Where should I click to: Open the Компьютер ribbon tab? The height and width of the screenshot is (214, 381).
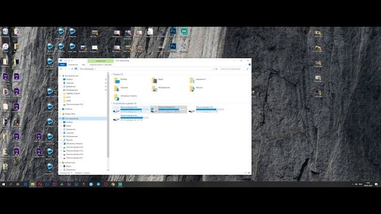point(73,65)
